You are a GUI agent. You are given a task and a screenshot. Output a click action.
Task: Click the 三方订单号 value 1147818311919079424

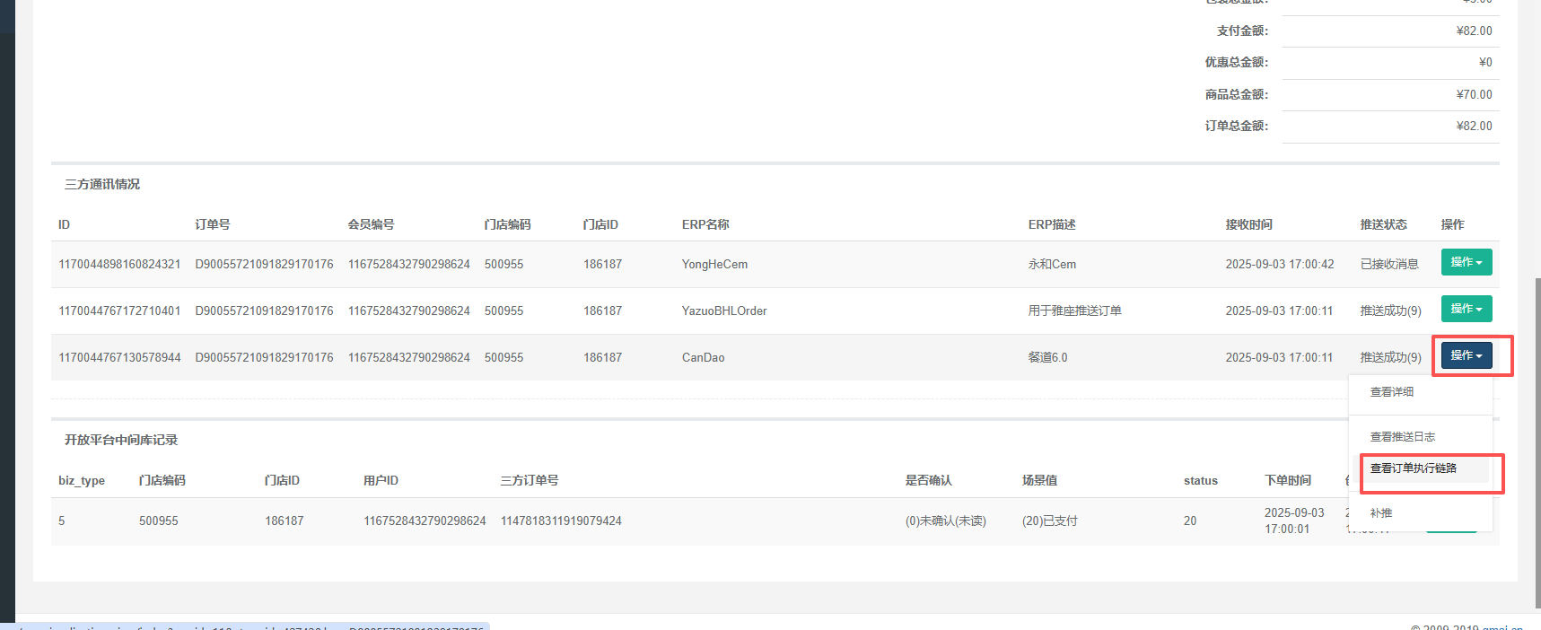pyautogui.click(x=561, y=521)
